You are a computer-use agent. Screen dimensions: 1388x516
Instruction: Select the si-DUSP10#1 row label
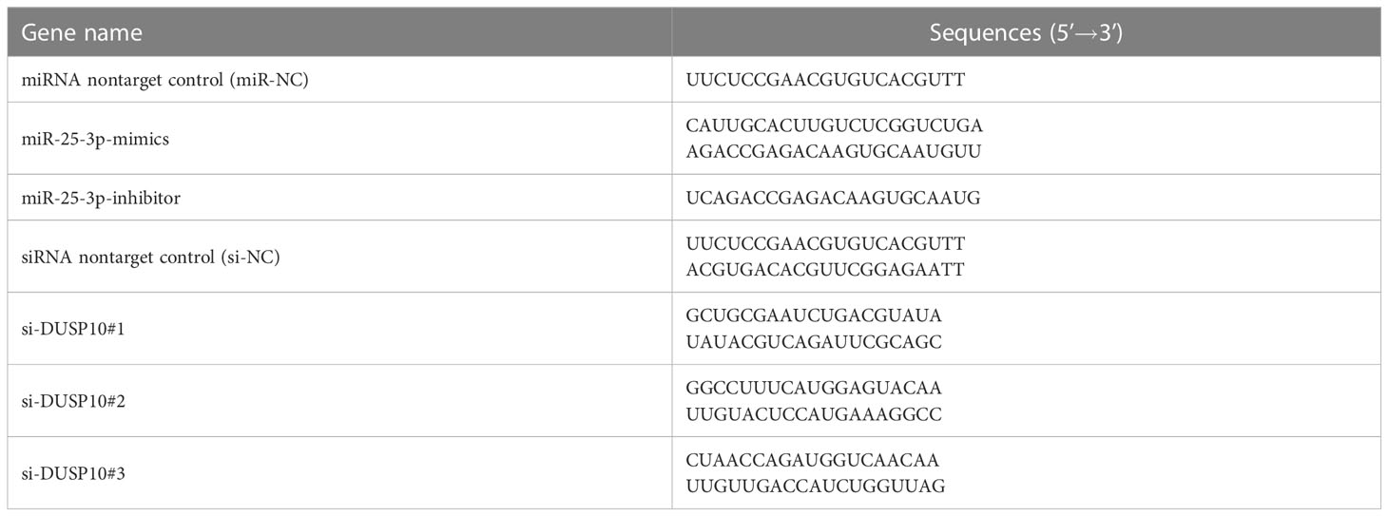[x=67, y=329]
